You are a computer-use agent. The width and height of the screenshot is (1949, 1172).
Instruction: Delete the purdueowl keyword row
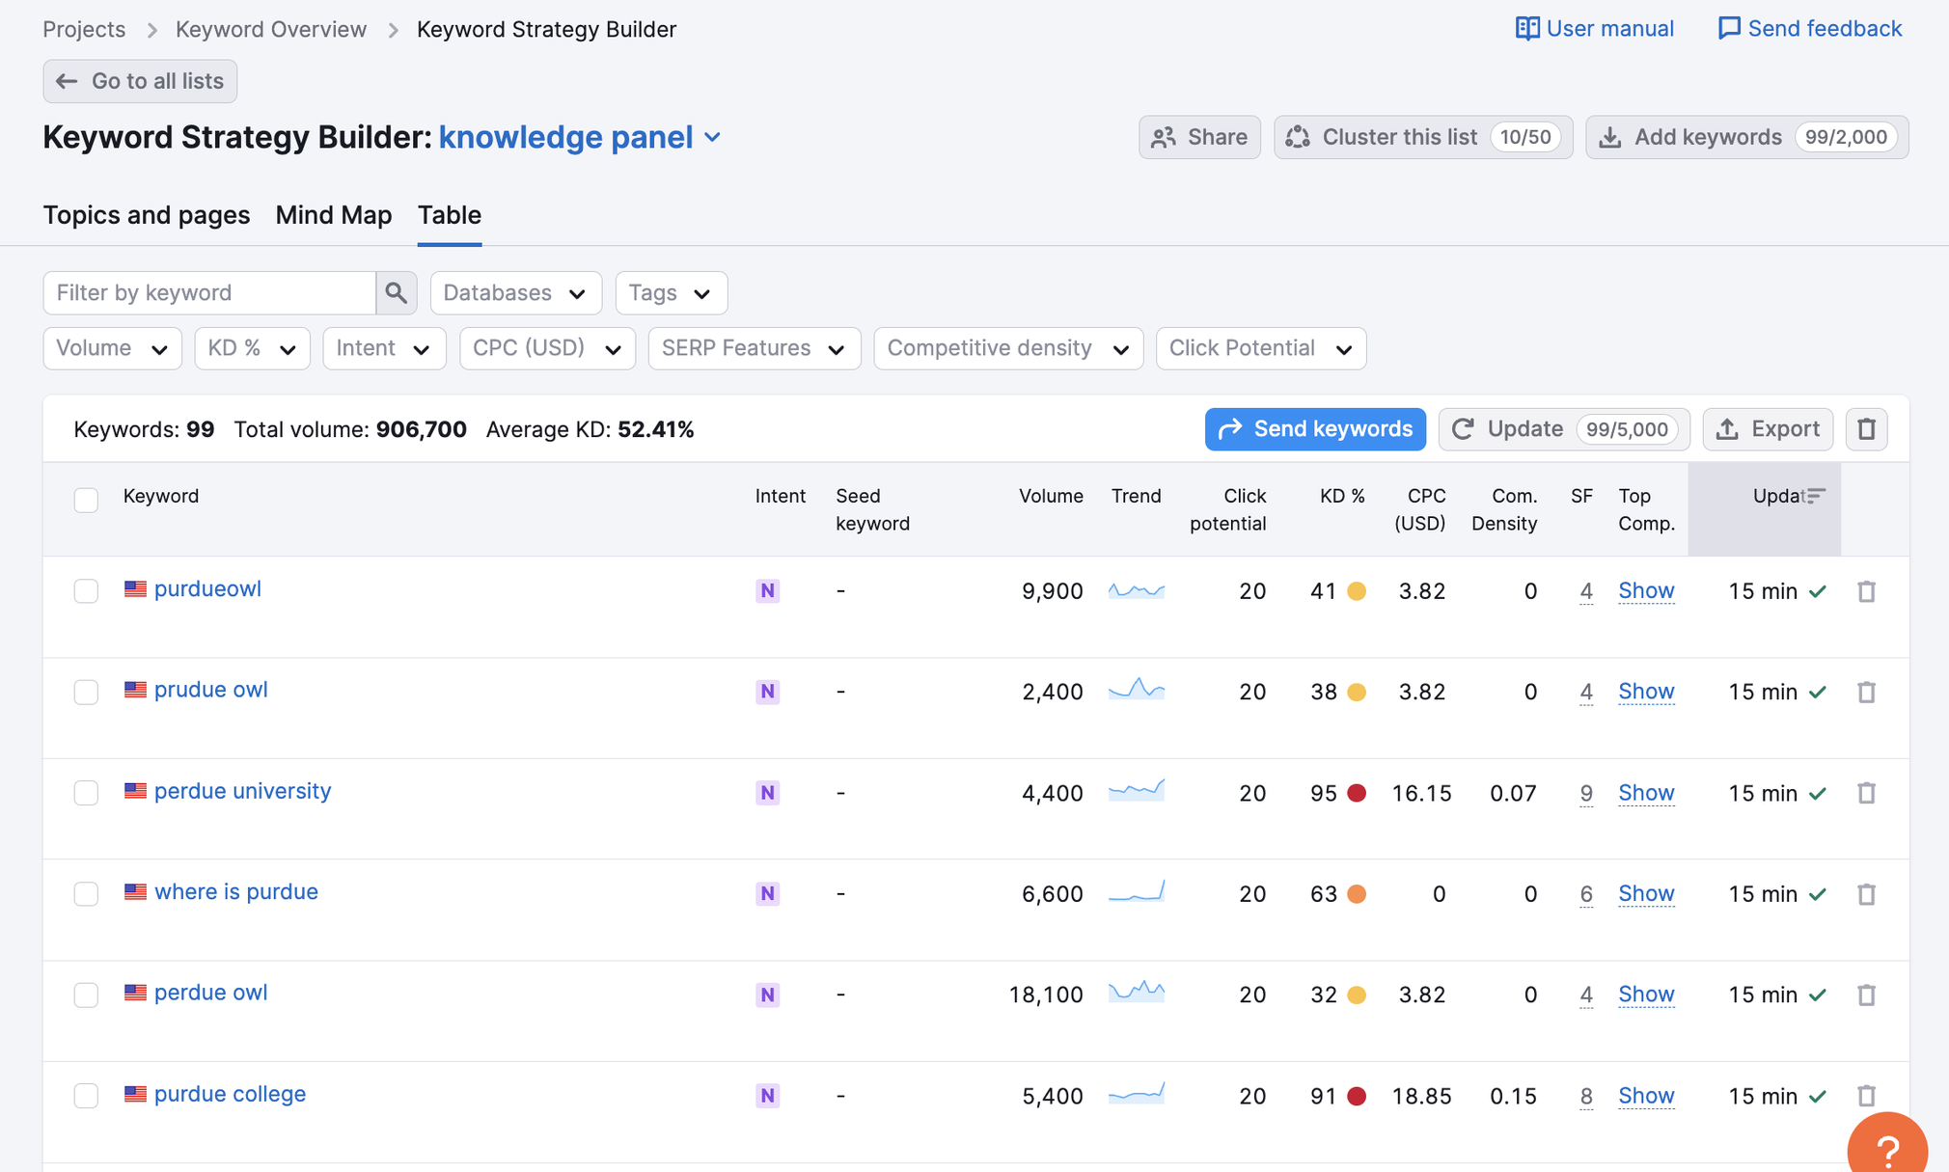pyautogui.click(x=1866, y=591)
